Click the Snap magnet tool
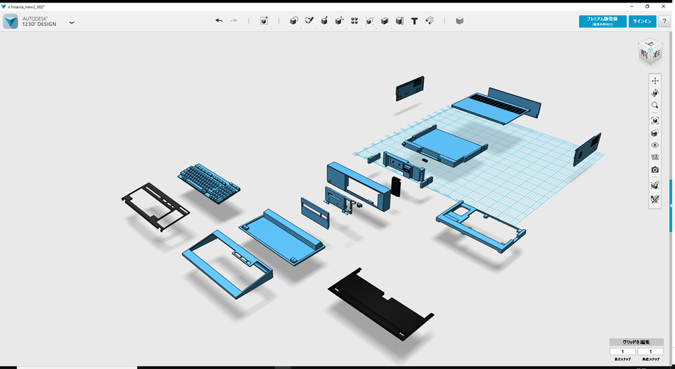 [430, 21]
